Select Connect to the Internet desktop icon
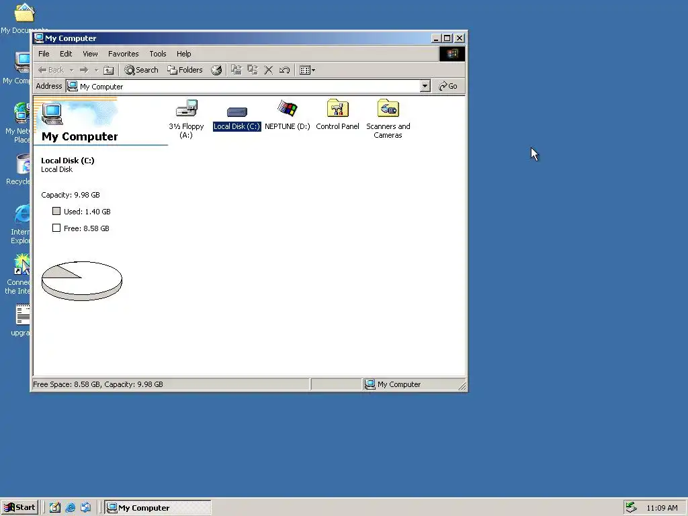The height and width of the screenshot is (516, 688). pyautogui.click(x=17, y=274)
